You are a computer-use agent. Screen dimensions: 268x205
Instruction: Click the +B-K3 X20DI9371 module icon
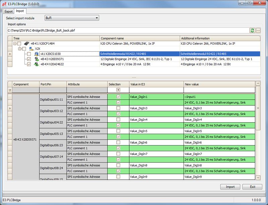click(x=36, y=59)
